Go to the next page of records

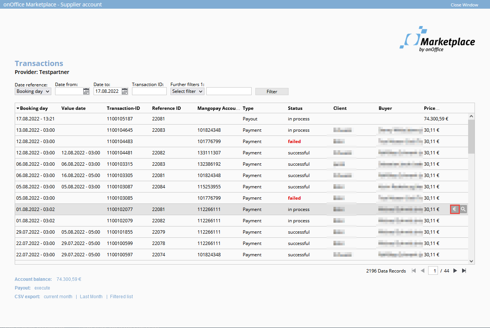455,271
